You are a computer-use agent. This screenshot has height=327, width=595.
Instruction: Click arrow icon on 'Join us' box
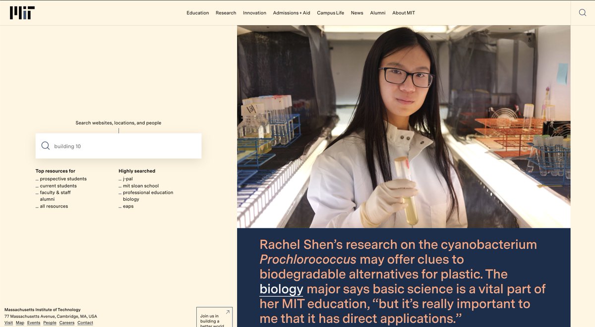pos(228,312)
